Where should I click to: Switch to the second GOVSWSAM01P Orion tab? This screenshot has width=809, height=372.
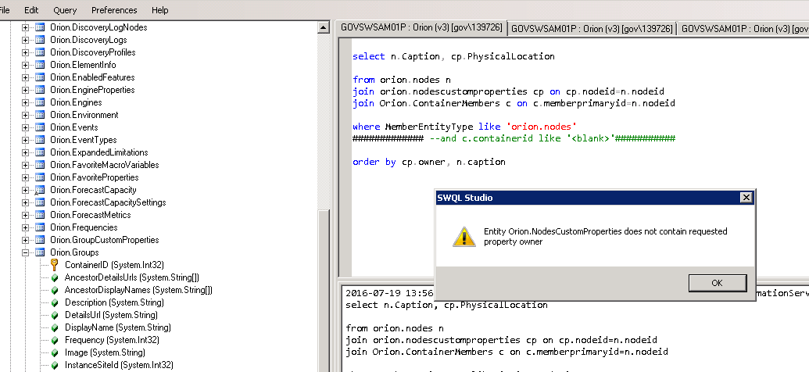tap(592, 28)
